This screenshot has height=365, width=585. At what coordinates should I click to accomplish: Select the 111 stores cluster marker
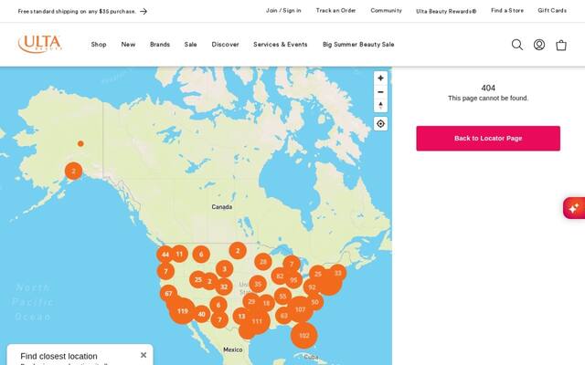coord(257,321)
